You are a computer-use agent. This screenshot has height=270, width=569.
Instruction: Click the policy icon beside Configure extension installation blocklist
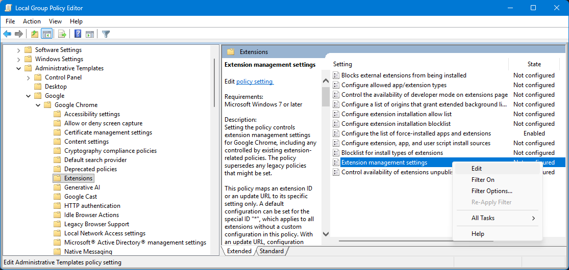(x=336, y=124)
